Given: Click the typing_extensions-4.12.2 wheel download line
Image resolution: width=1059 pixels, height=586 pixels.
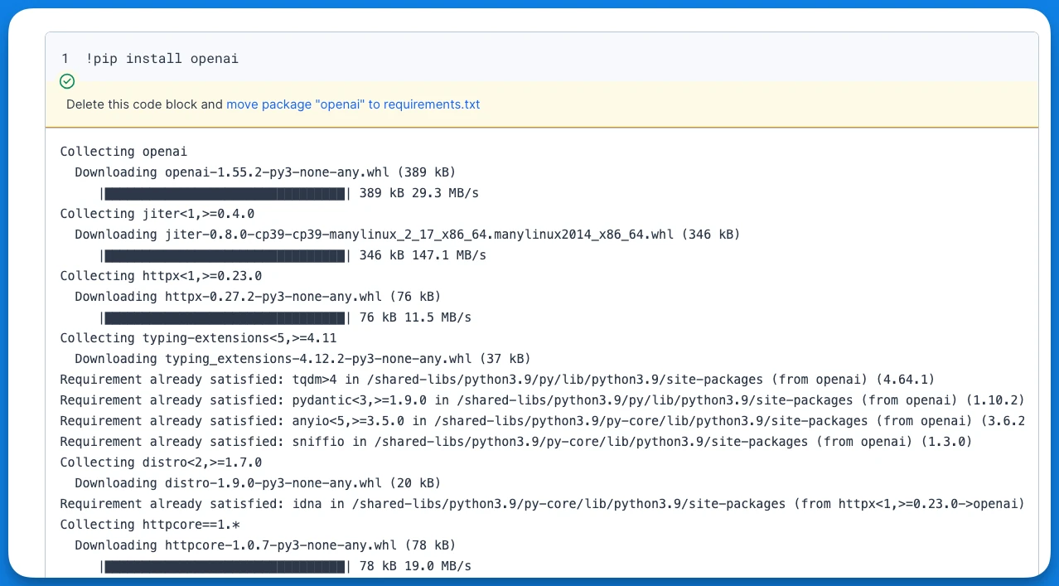Looking at the screenshot, I should pos(302,359).
